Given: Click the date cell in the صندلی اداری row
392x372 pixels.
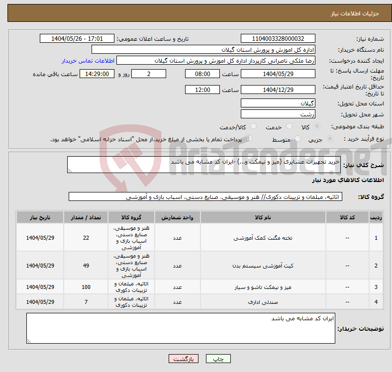Looking at the screenshot, I should point(40,302).
